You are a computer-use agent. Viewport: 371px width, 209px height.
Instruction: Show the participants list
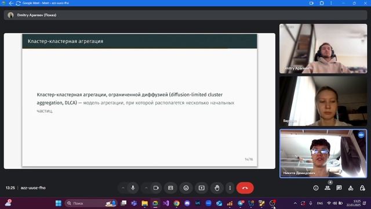click(328, 188)
